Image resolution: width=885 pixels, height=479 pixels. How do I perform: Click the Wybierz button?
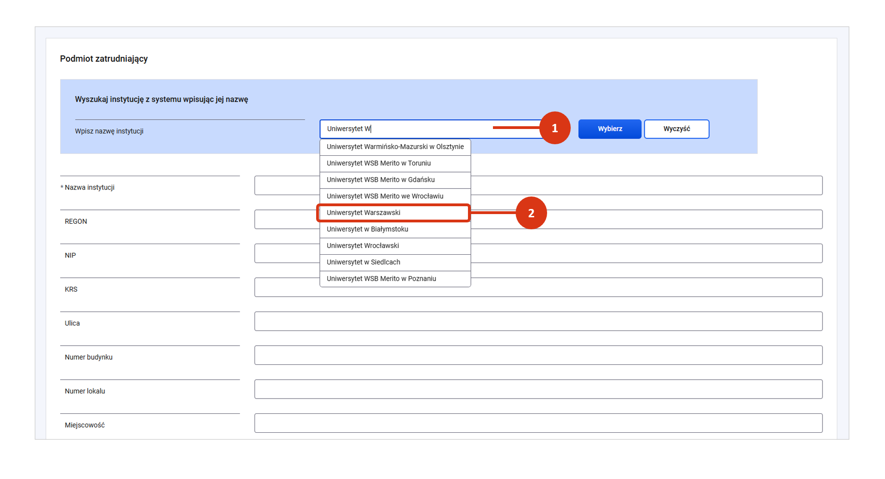(609, 129)
